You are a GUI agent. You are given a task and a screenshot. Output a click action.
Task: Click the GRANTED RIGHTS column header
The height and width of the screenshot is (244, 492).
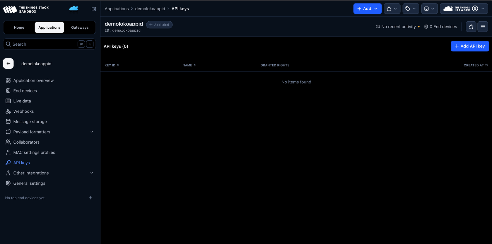click(x=275, y=65)
